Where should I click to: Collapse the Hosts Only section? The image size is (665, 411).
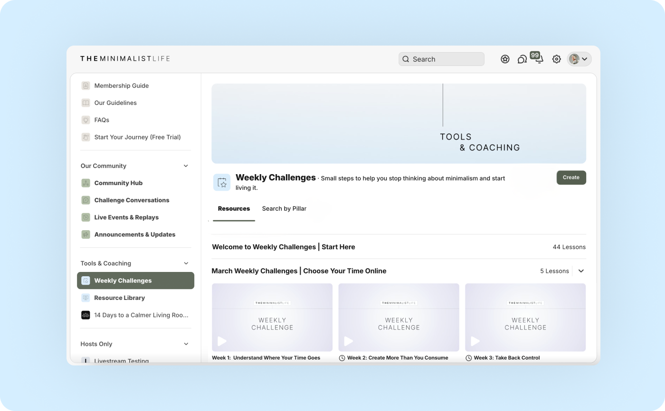coord(186,344)
